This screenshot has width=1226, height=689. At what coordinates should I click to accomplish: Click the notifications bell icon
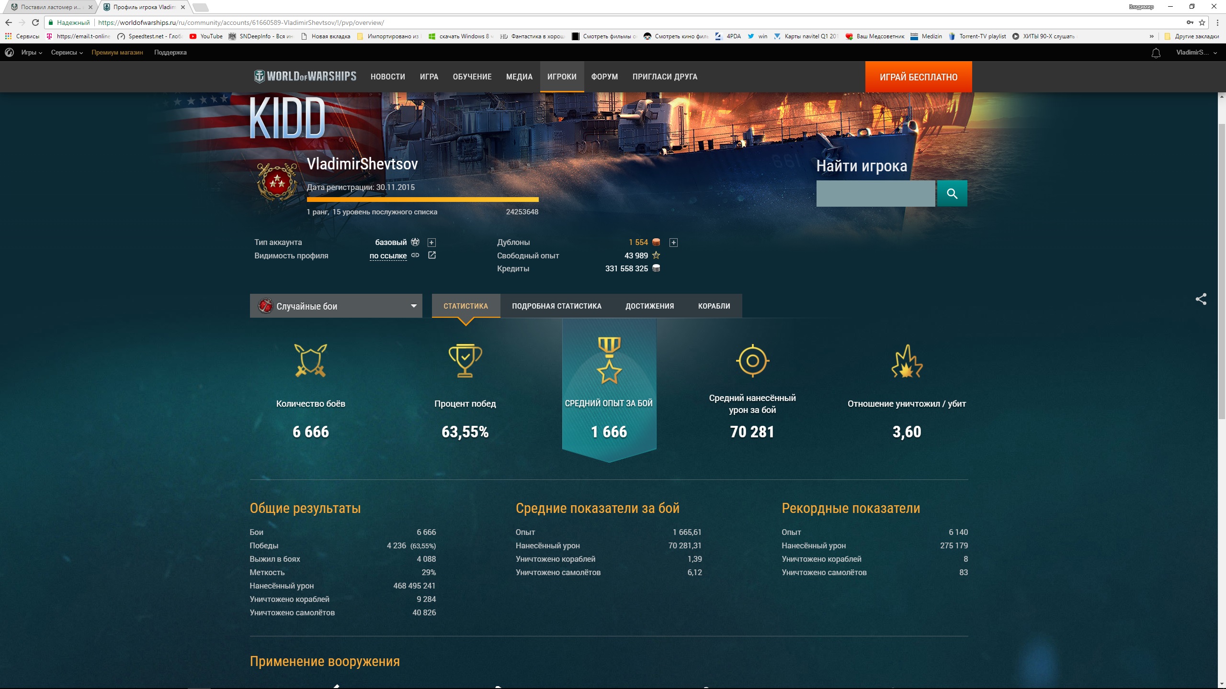[1156, 53]
